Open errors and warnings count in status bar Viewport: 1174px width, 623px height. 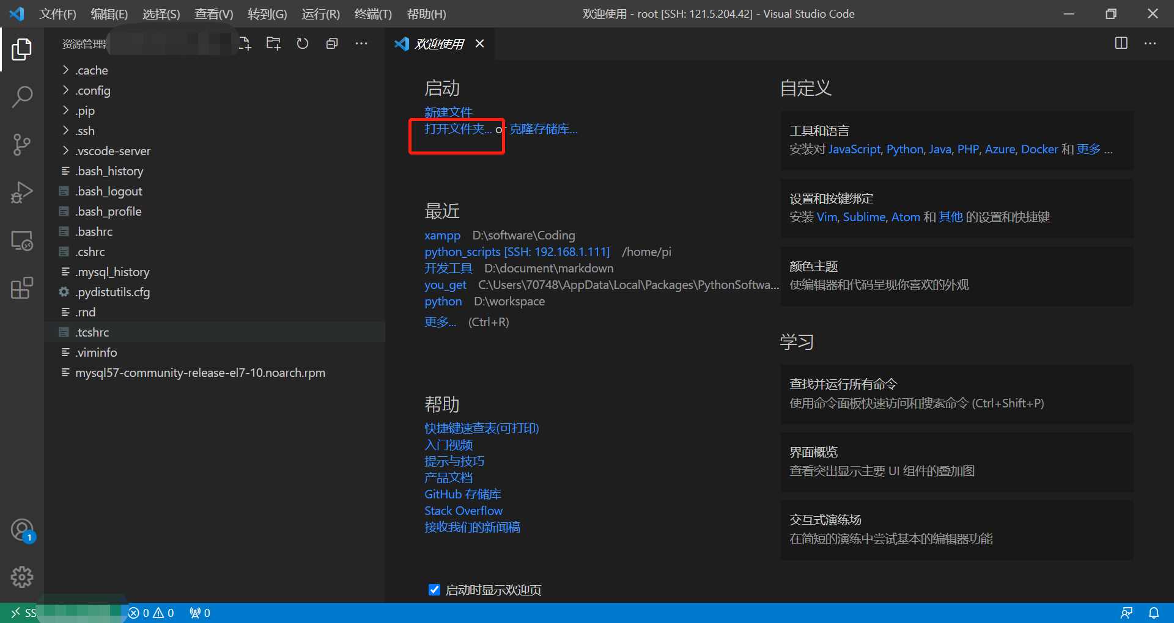pyautogui.click(x=151, y=613)
